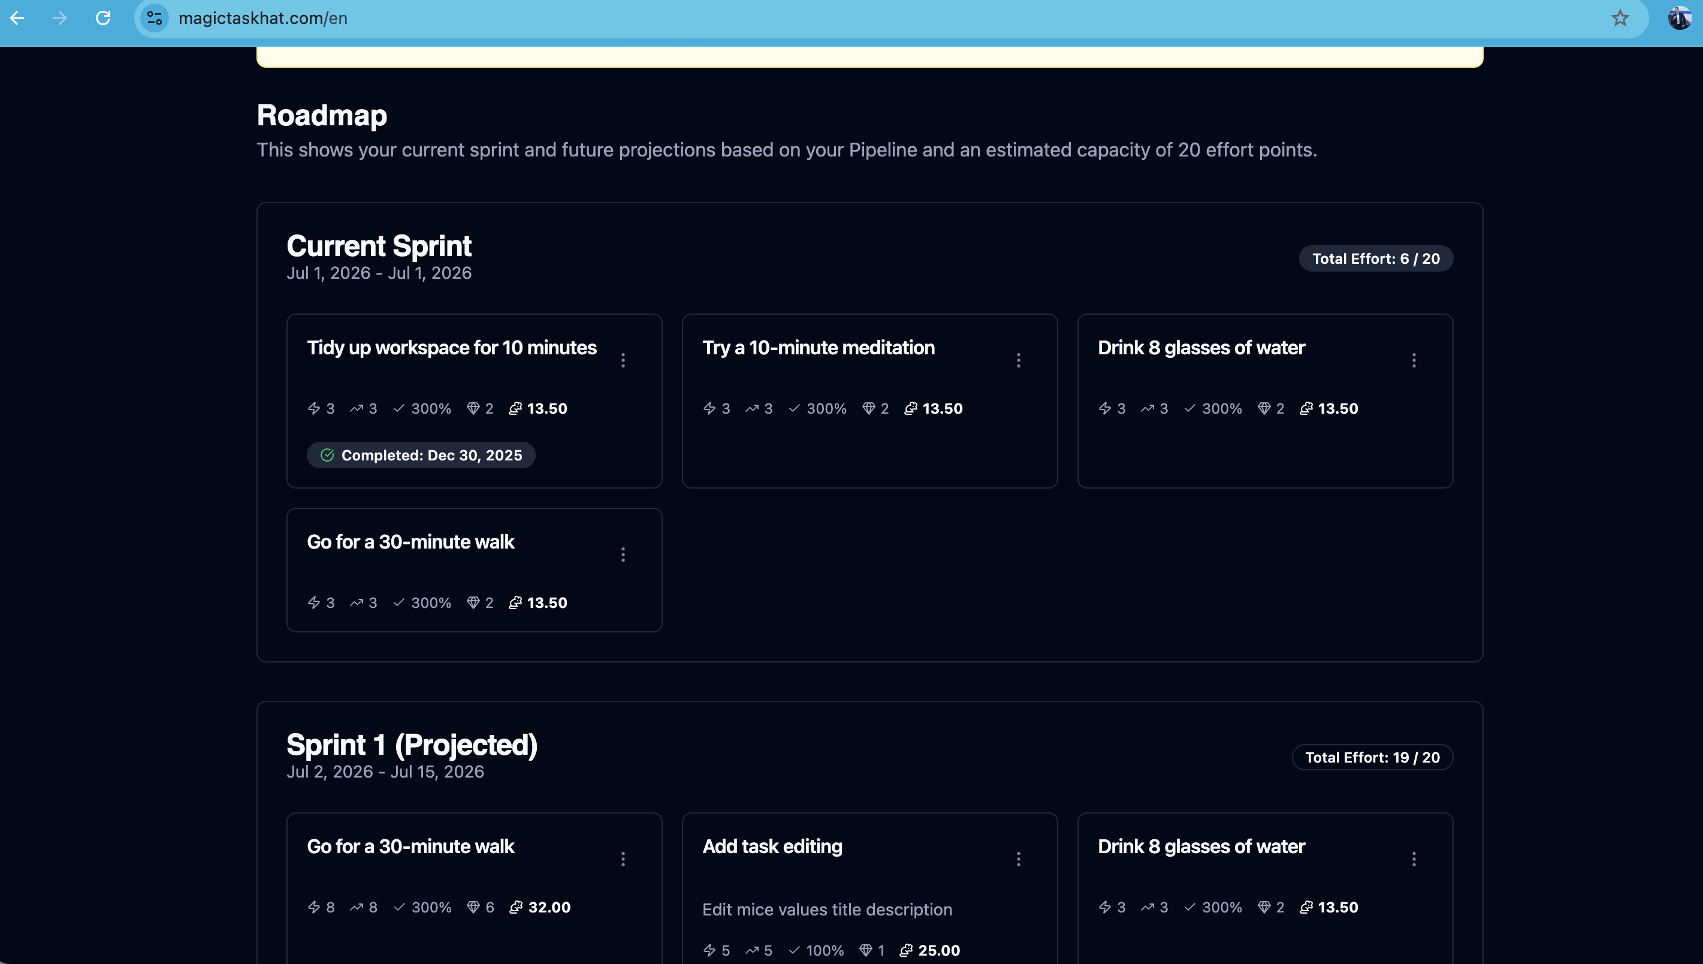This screenshot has width=1703, height=964.
Task: Select the Try a 10-minute meditation title
Action: click(819, 348)
